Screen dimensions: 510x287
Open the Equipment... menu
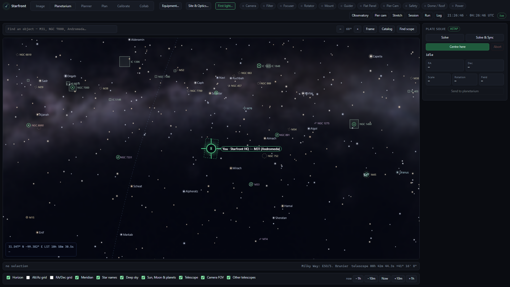[171, 6]
